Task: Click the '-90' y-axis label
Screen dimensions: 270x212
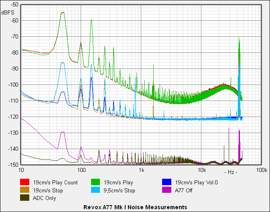Action: [14, 69]
